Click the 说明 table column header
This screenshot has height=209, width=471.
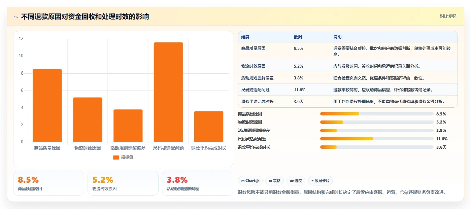point(338,37)
